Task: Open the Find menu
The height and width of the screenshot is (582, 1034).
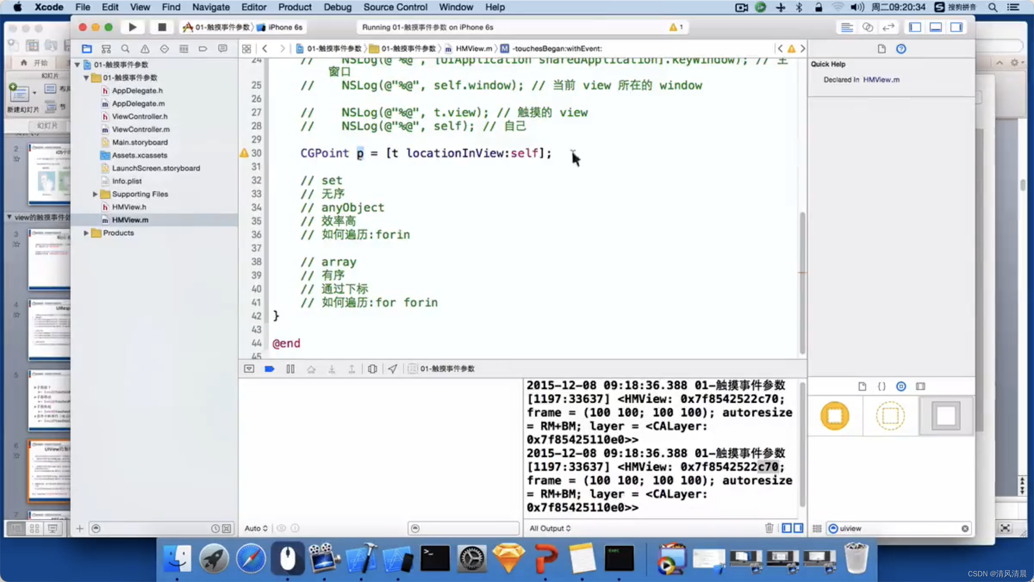Action: pyautogui.click(x=171, y=7)
